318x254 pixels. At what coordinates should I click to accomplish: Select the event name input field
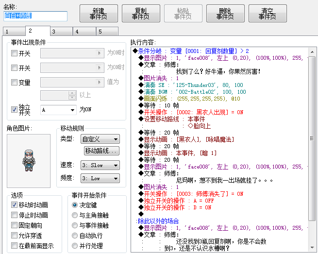[x=35, y=16]
